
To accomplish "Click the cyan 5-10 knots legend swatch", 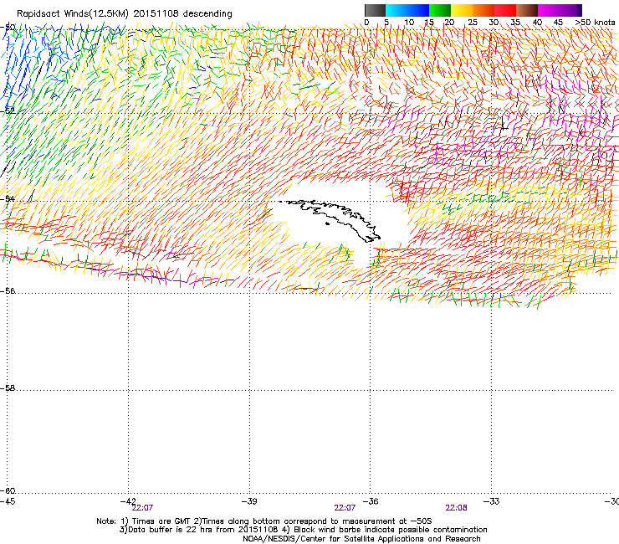I will coord(396,10).
